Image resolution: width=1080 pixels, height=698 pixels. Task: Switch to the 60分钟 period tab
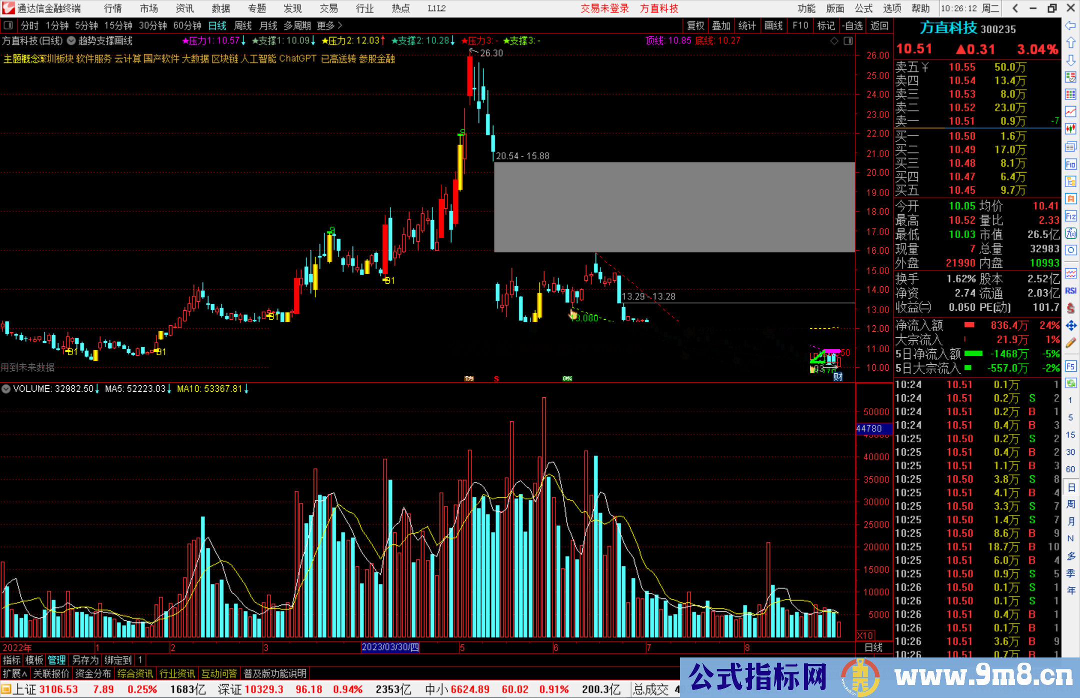click(x=187, y=26)
